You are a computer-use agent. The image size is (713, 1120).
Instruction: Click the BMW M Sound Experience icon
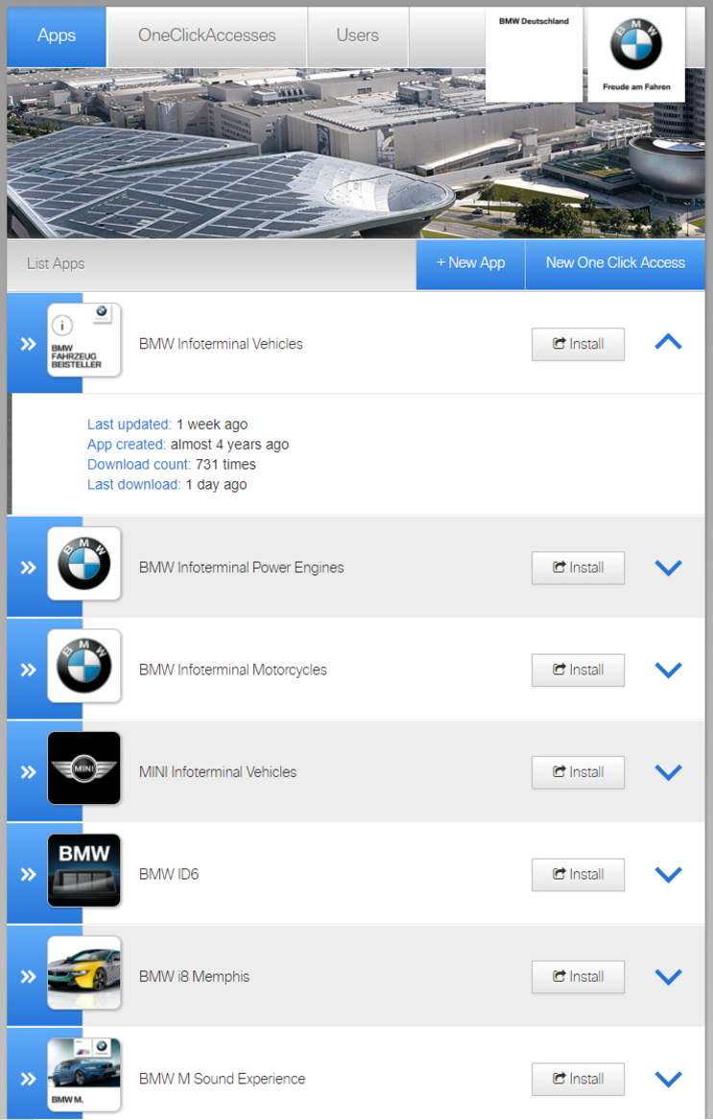coord(84,1076)
